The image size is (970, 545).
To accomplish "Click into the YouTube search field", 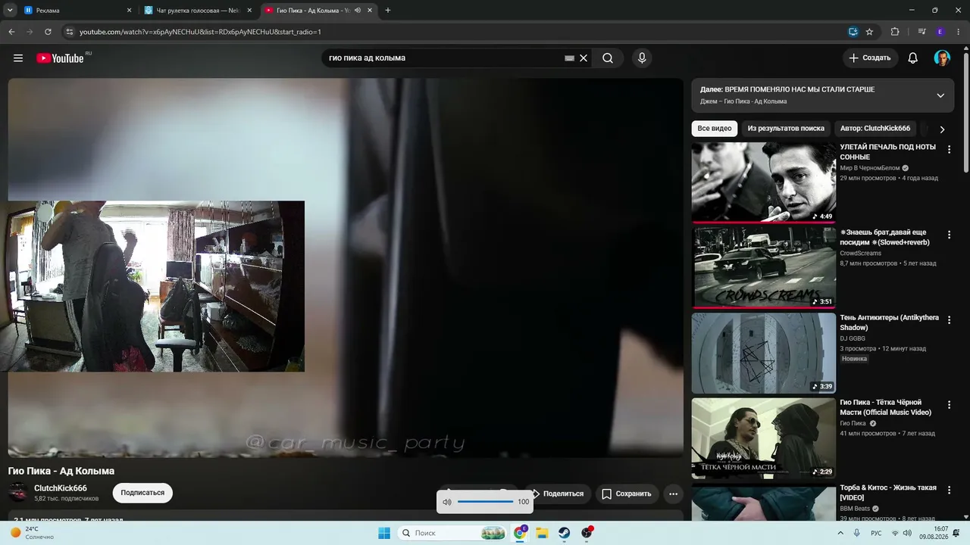I will coord(445,58).
